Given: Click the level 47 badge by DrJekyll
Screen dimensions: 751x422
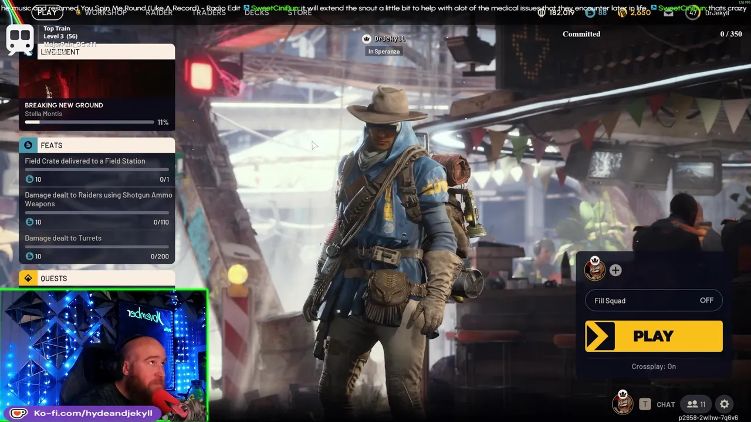Looking at the screenshot, I should point(693,12).
